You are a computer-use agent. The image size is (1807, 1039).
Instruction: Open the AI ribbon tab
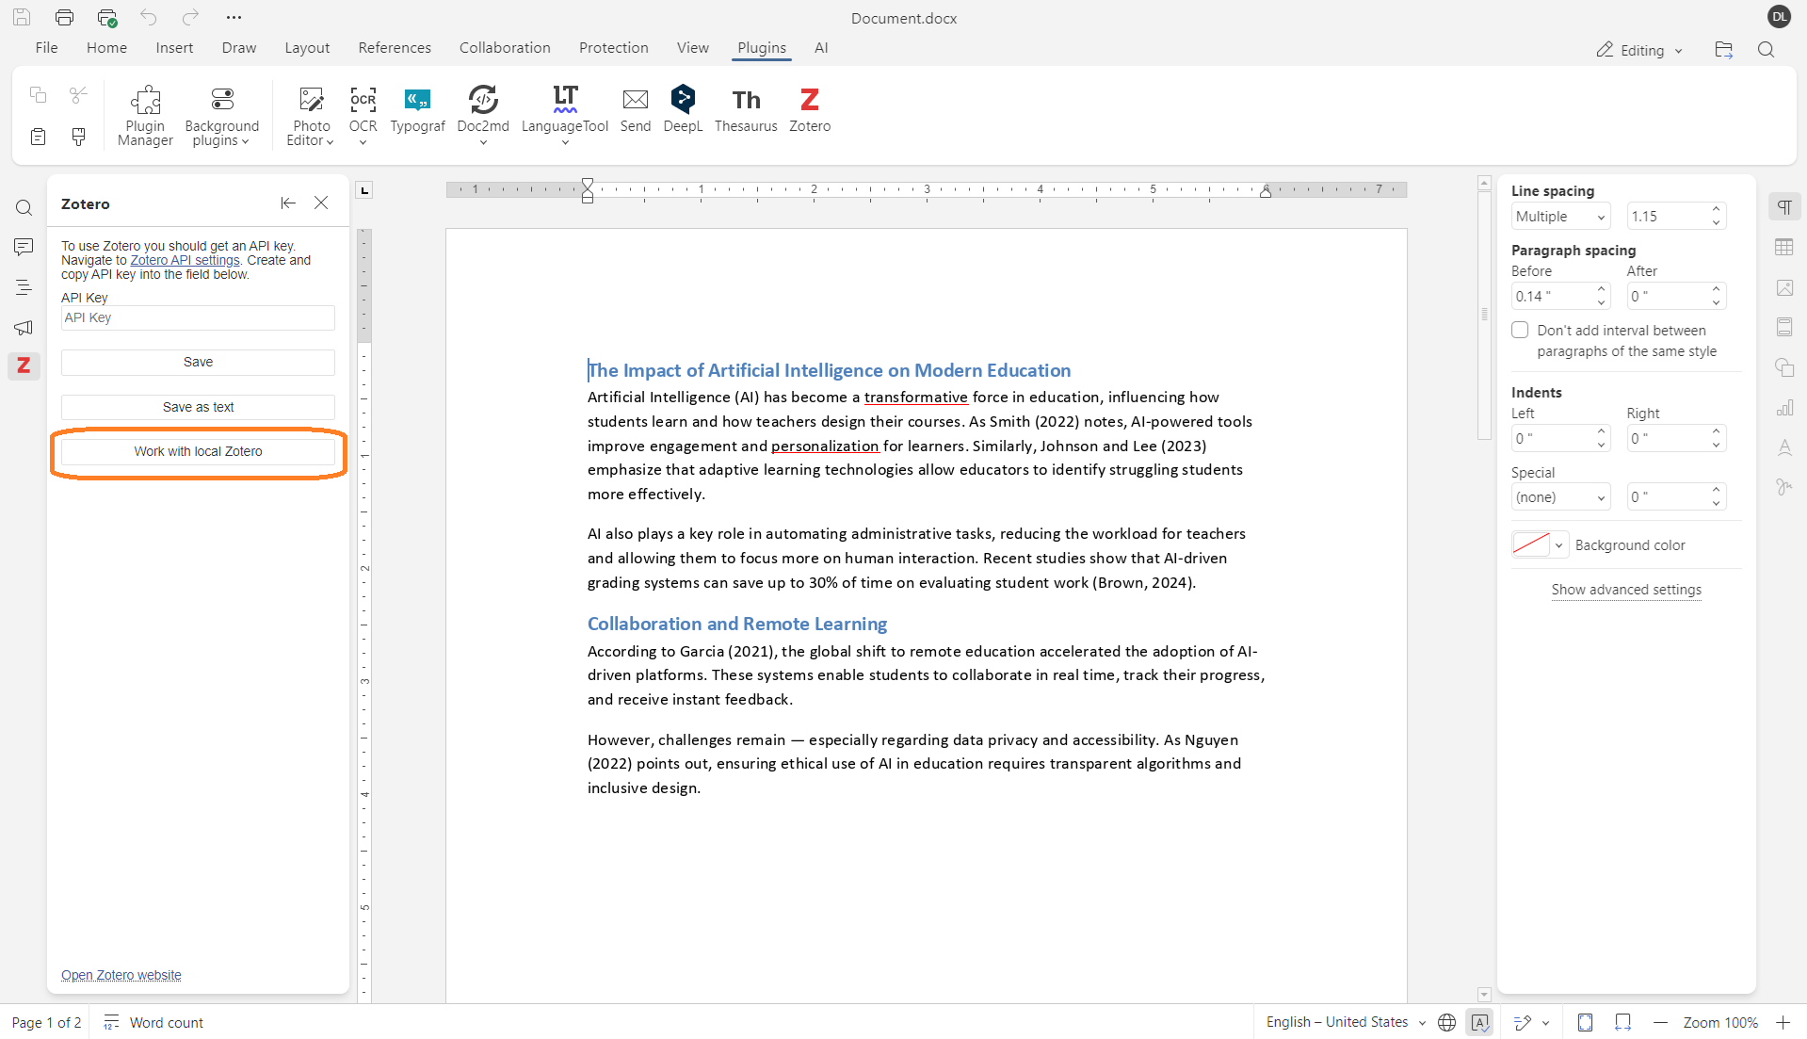point(820,47)
